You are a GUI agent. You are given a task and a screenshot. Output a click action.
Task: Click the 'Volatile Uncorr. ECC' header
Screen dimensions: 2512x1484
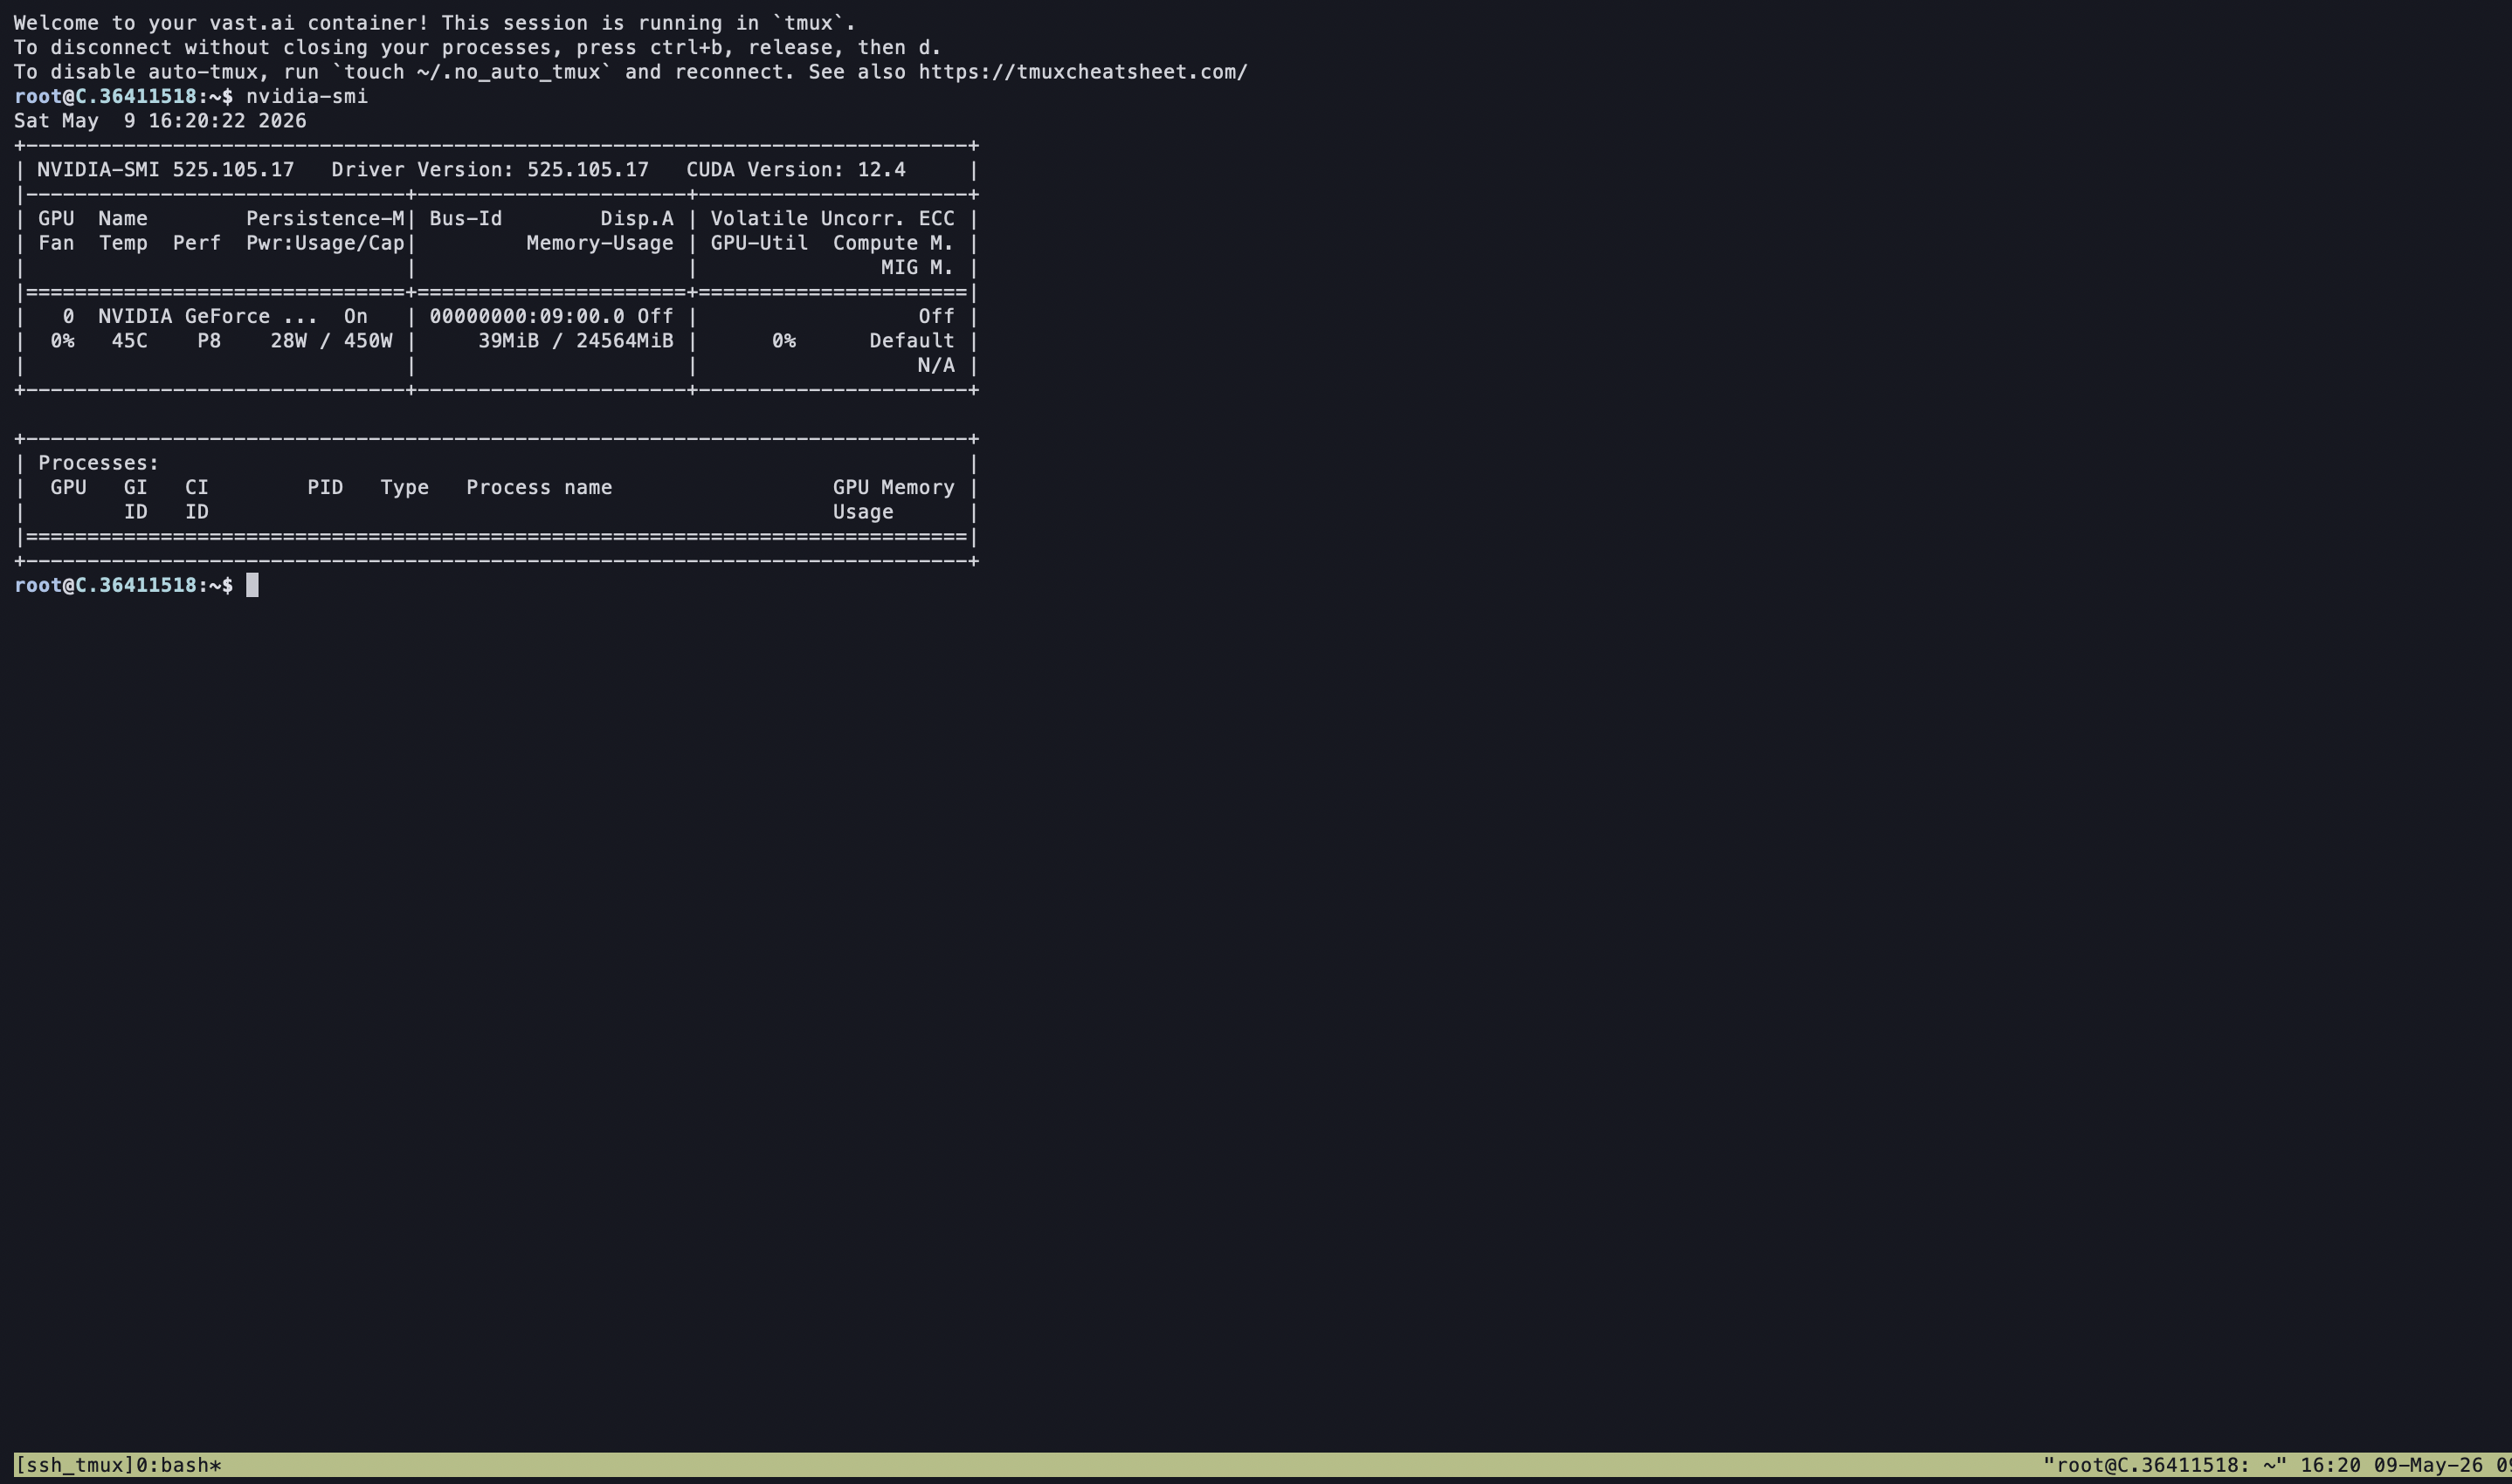pos(832,219)
